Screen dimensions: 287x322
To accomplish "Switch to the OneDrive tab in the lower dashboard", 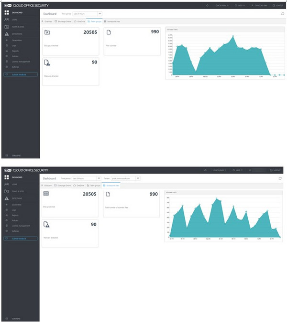I will click(x=79, y=185).
